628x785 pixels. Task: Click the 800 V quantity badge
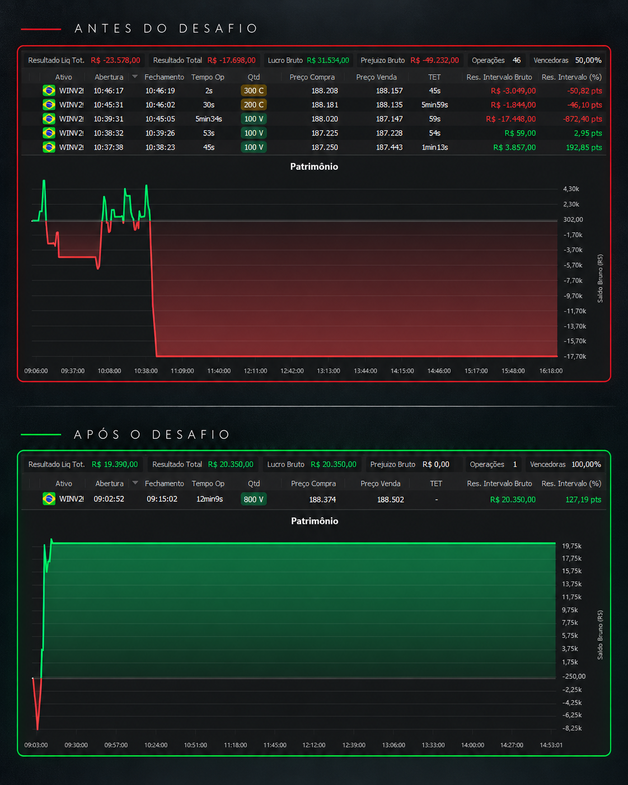click(x=254, y=499)
